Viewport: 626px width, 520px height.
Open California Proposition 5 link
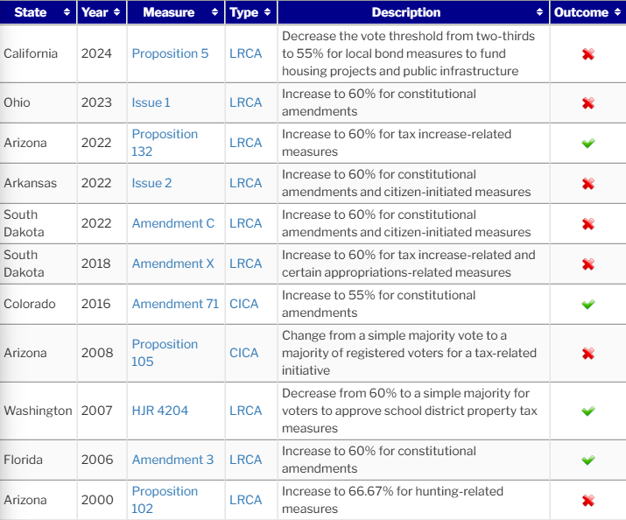[170, 53]
